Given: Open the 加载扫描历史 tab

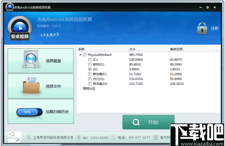Looking at the screenshot, I should (41, 111).
